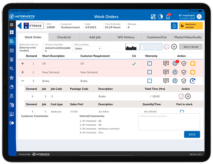
Task: Click internal comment Mechanic comment
Action: point(99,129)
